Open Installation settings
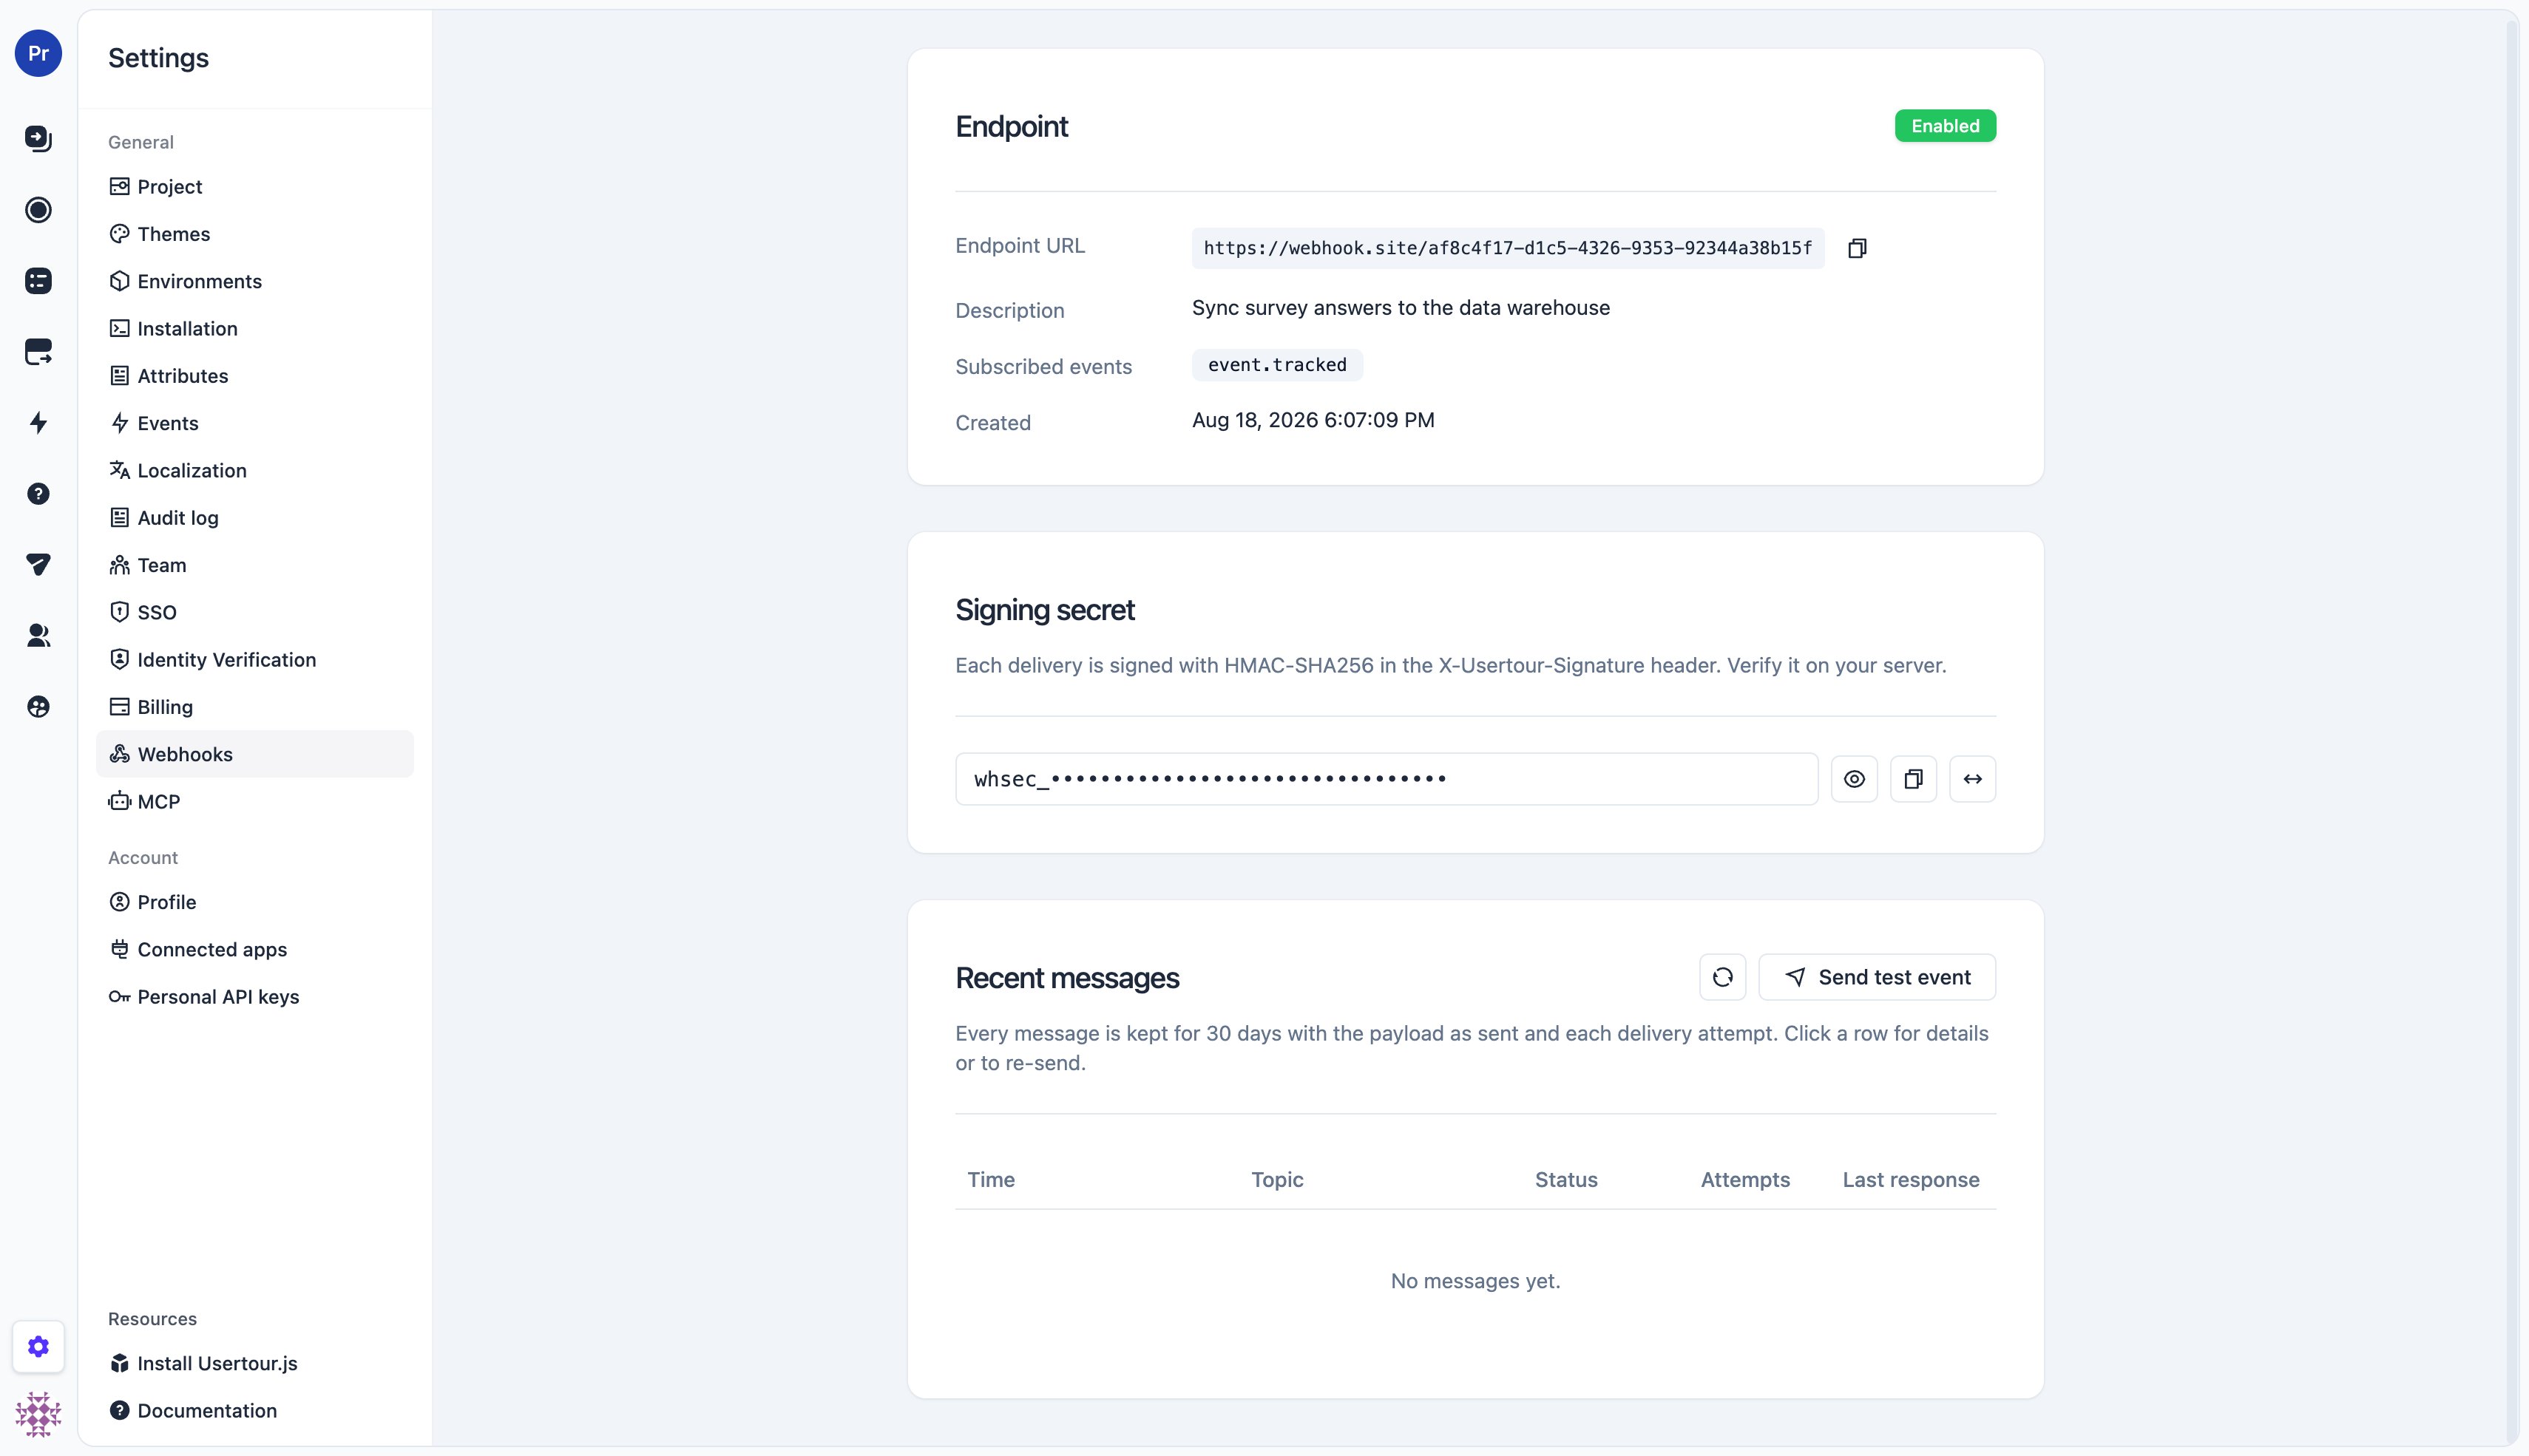This screenshot has height=1456, width=2529. point(254,328)
